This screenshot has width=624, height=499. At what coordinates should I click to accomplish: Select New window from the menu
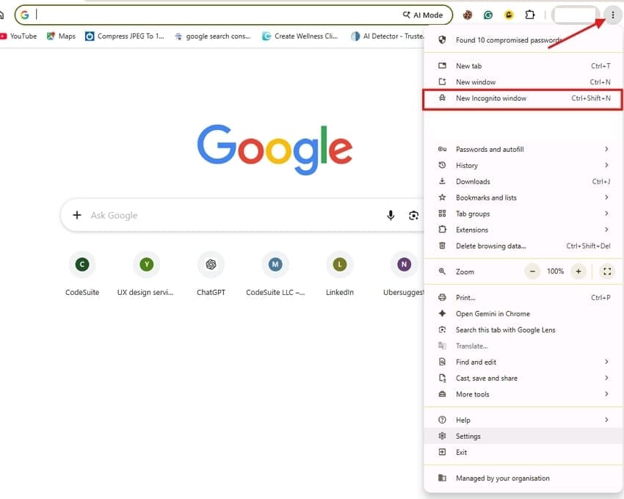523,82
